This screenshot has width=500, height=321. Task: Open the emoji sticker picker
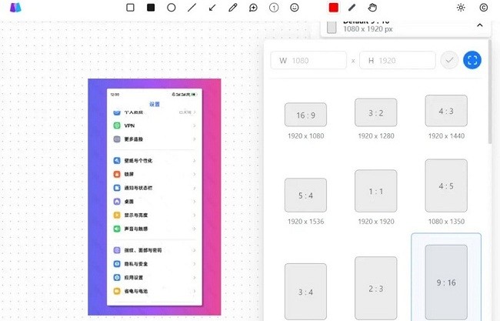tap(295, 8)
